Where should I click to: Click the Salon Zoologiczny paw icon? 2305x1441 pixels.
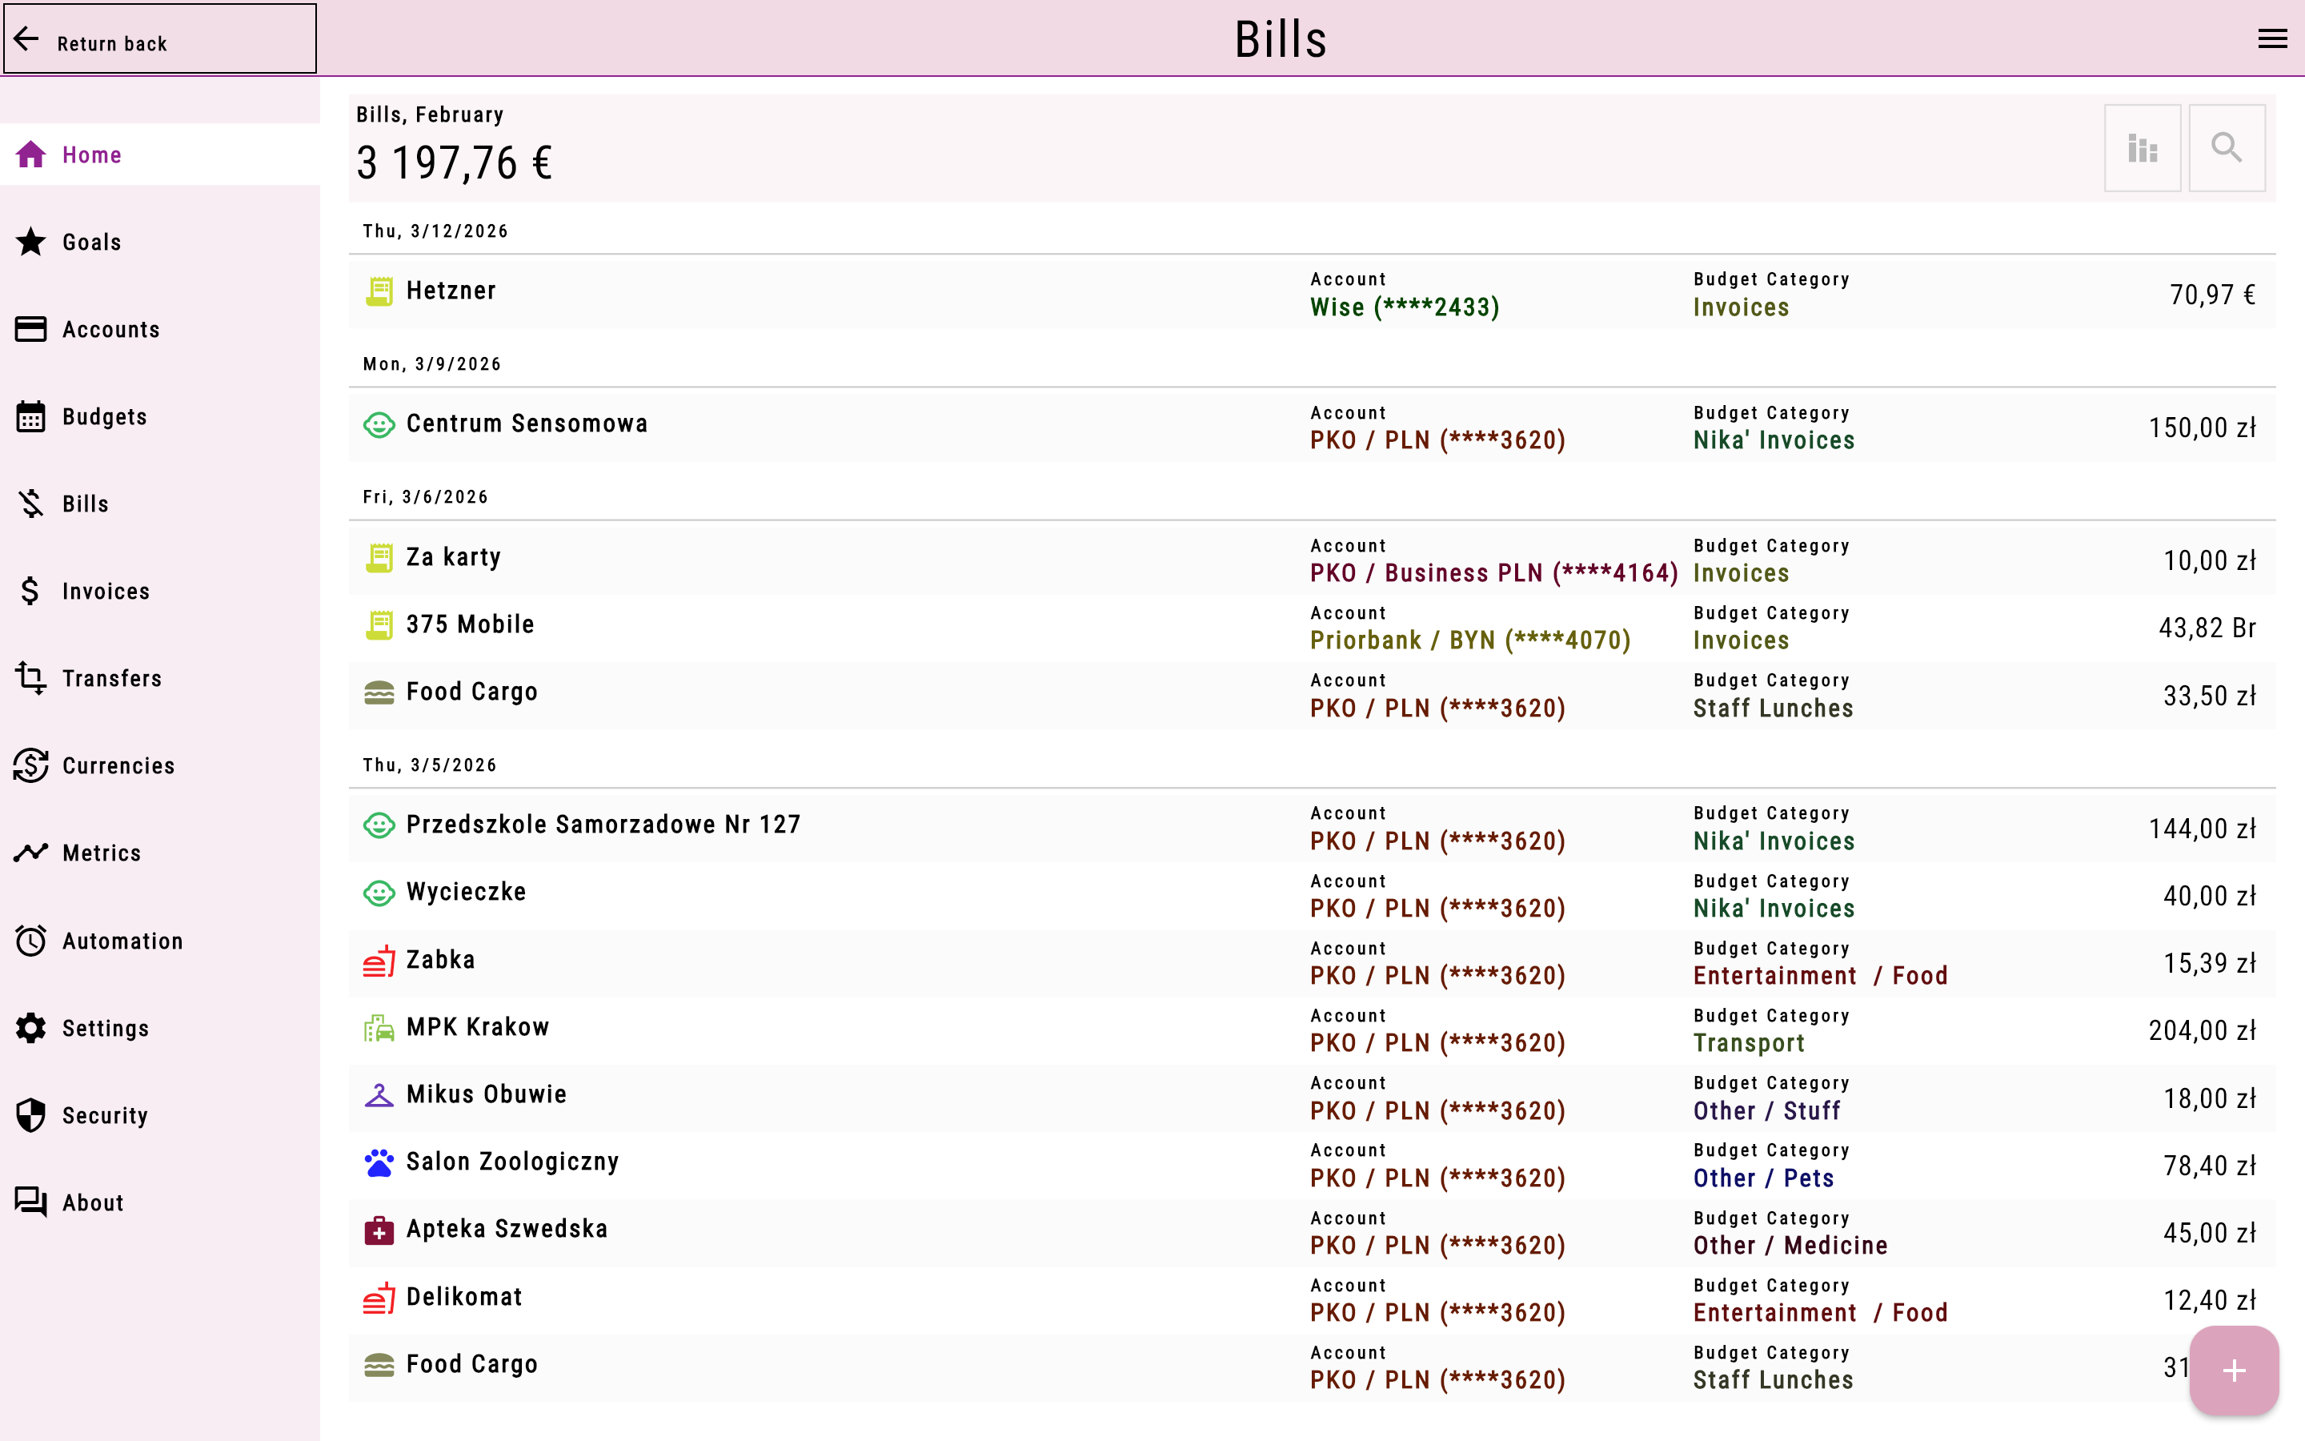(379, 1162)
